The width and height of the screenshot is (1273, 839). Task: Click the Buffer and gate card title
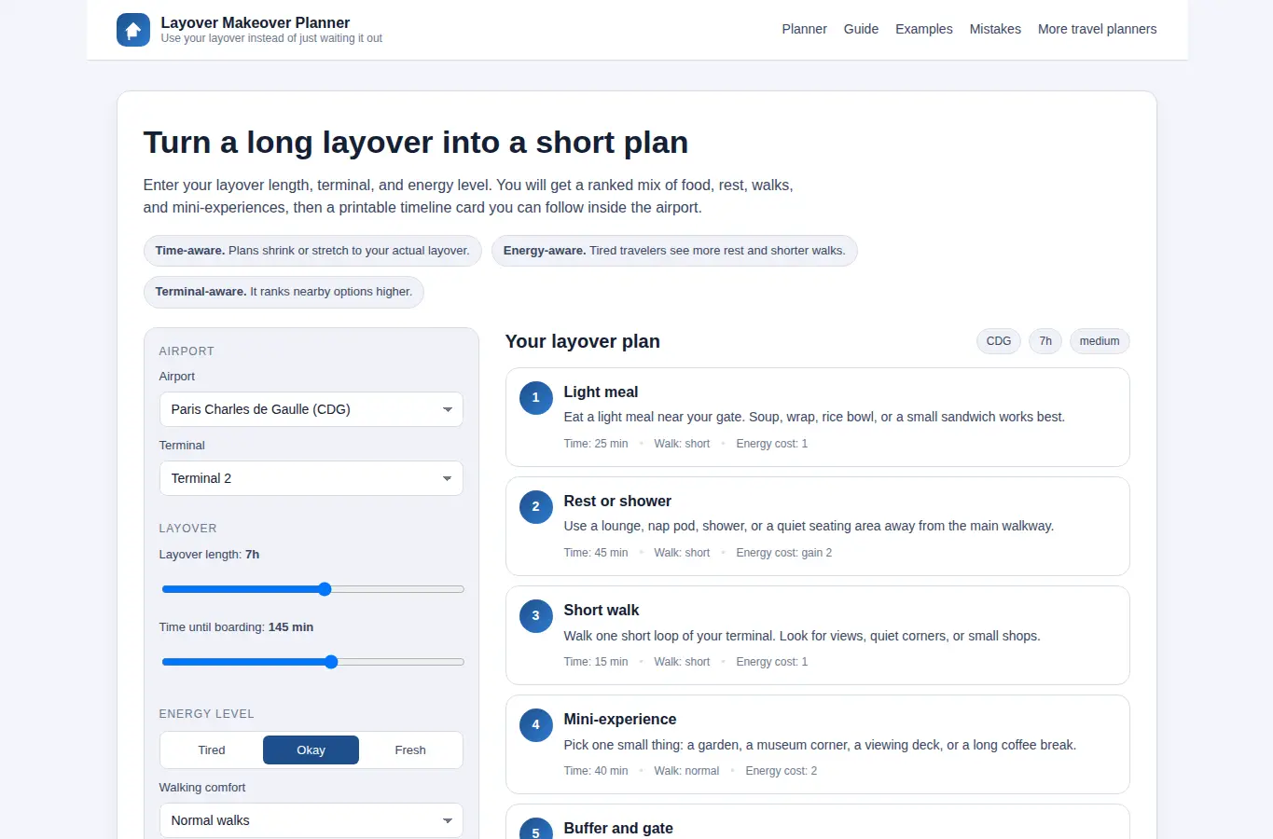[618, 828]
